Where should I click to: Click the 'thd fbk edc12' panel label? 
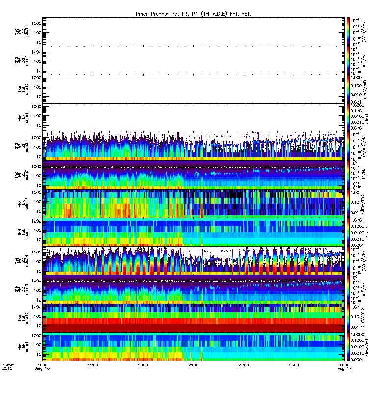[24, 203]
